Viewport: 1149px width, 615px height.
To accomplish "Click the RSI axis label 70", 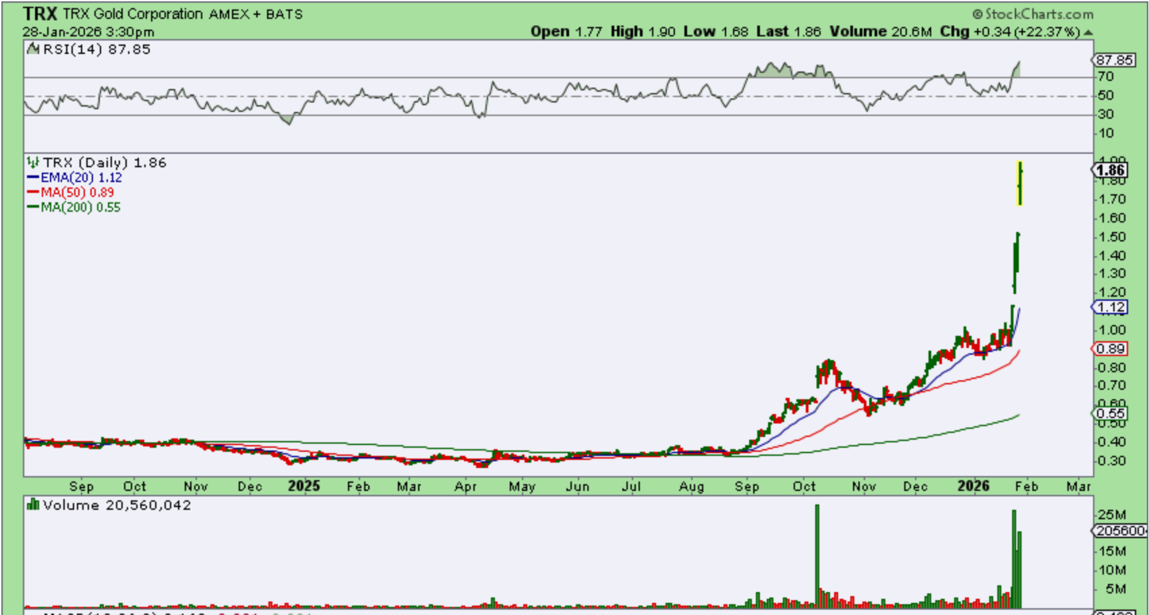I will [x=1105, y=77].
